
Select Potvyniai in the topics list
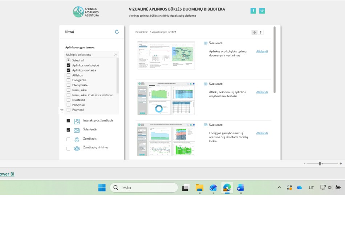[68, 105]
